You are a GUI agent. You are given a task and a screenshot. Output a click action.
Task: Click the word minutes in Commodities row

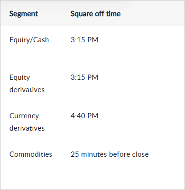(x=94, y=154)
